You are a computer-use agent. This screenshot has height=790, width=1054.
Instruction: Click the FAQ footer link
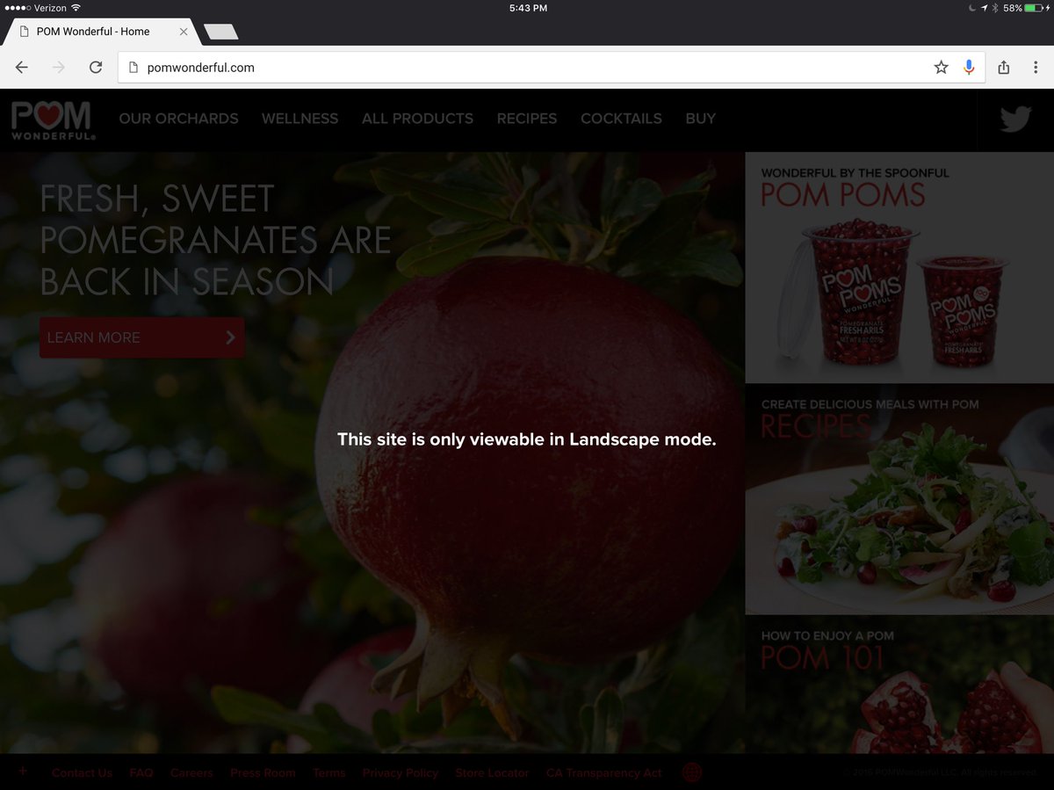[141, 773]
